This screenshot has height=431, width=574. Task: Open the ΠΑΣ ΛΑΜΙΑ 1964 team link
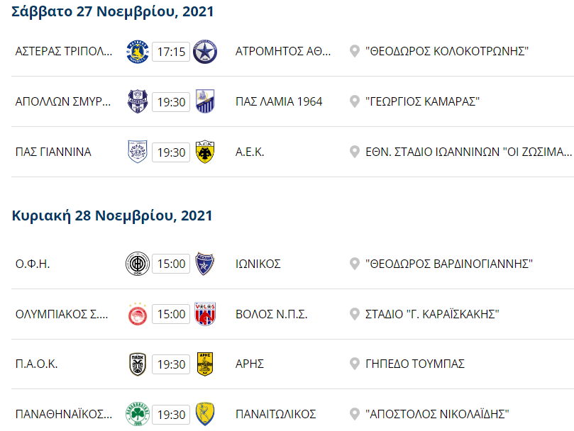coord(279,102)
